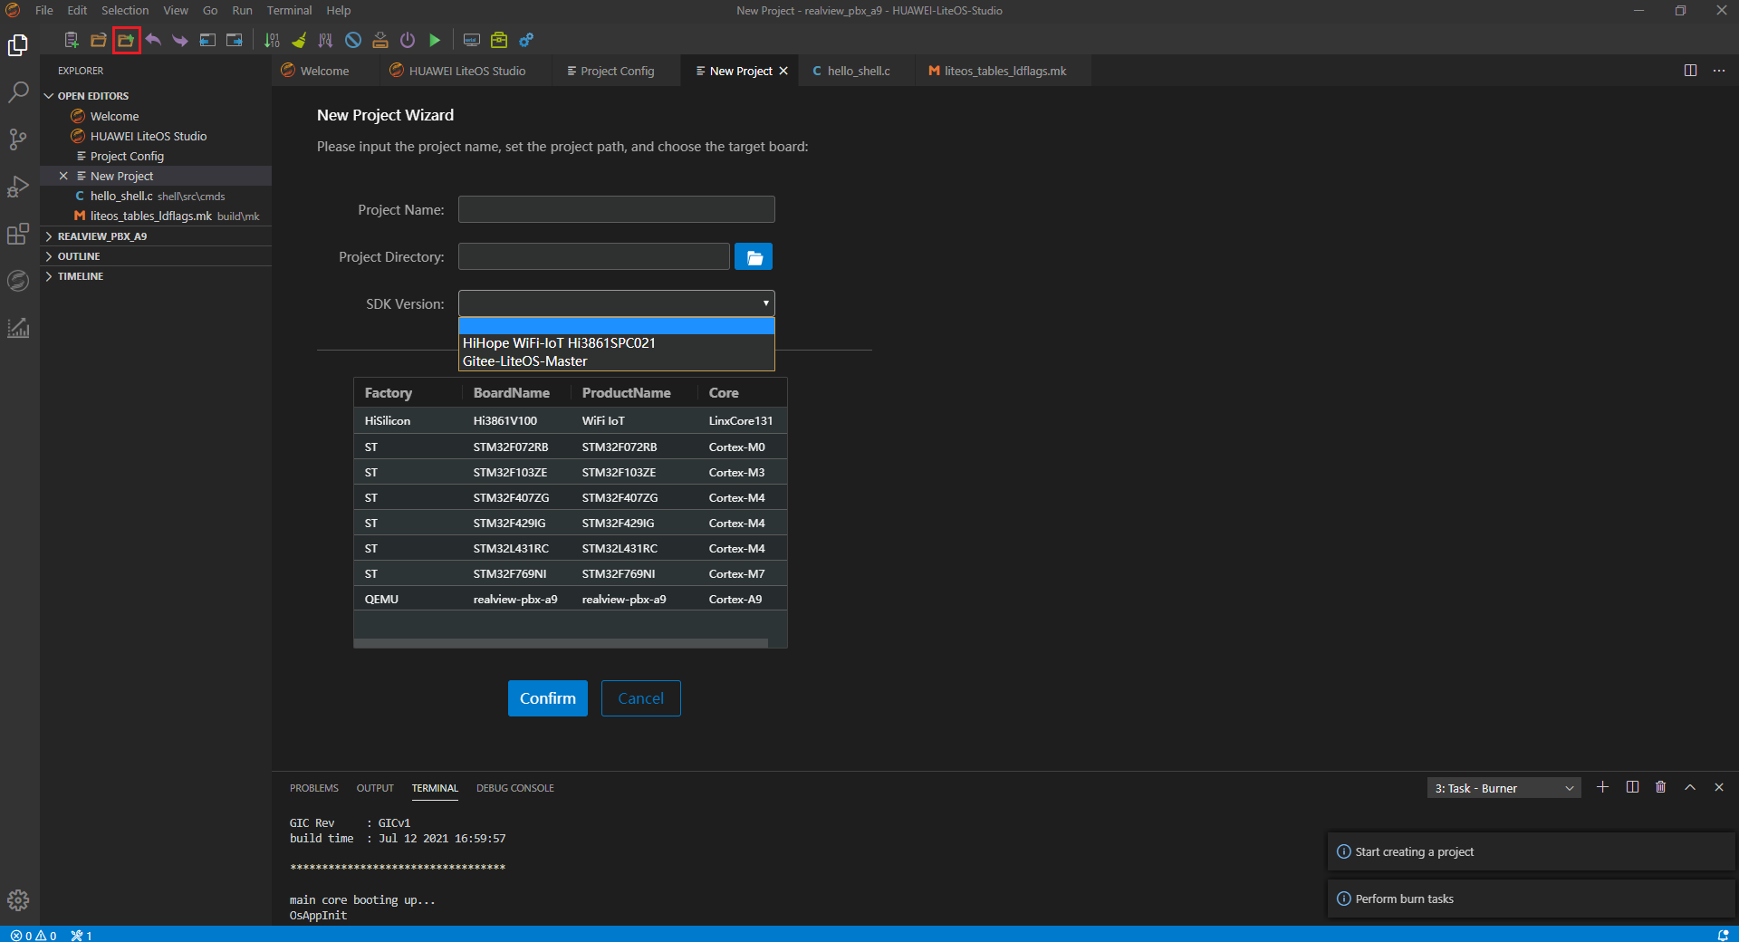Open the Manage gear icon
The height and width of the screenshot is (942, 1739).
pyautogui.click(x=18, y=900)
